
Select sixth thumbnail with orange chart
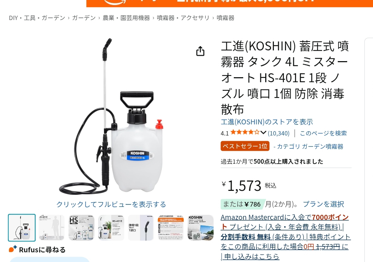(170, 228)
